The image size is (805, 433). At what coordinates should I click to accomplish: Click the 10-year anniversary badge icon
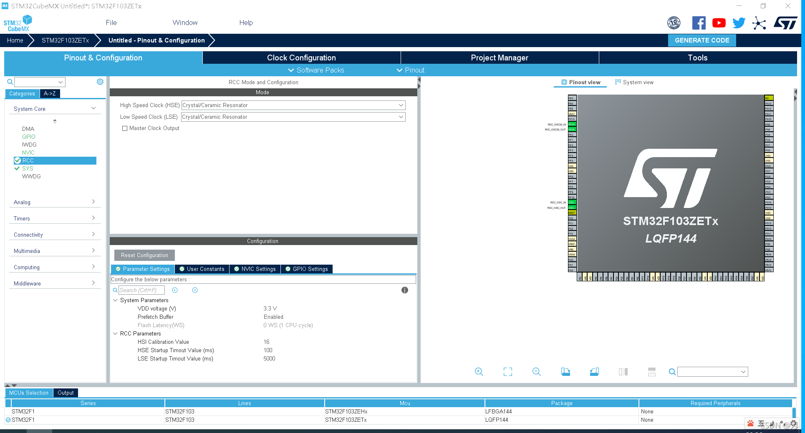pyautogui.click(x=674, y=23)
